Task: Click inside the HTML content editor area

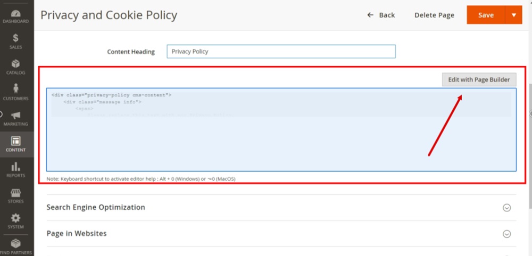Action: point(281,129)
